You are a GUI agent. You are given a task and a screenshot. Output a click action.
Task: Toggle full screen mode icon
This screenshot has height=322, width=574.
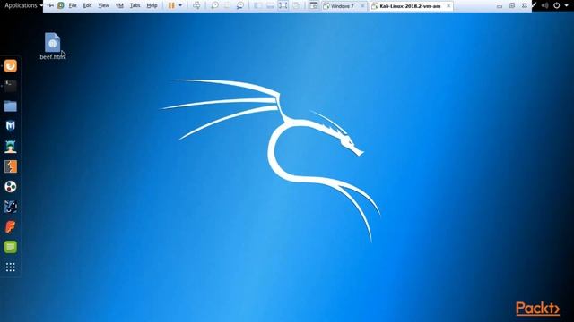(x=283, y=5)
